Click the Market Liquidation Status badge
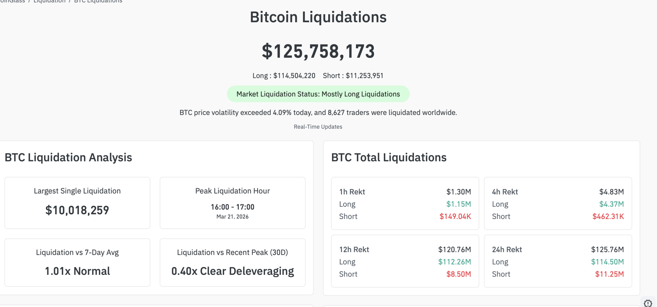Screen dimensions: 657x307 click(318, 94)
